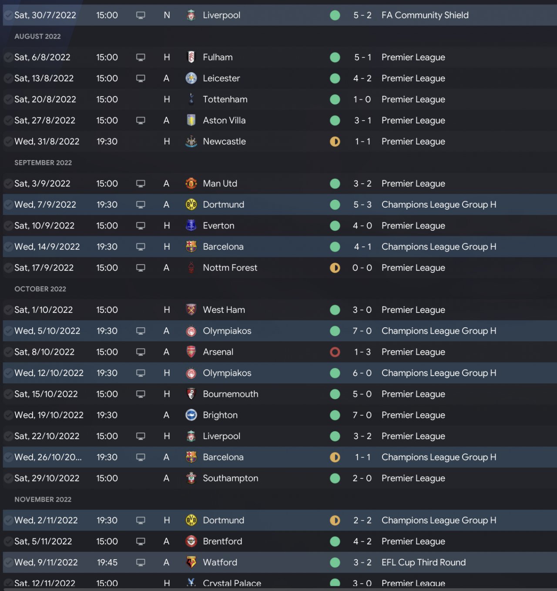Toggle the checkmark for Sat, 6/8/2022 fixture

8,57
